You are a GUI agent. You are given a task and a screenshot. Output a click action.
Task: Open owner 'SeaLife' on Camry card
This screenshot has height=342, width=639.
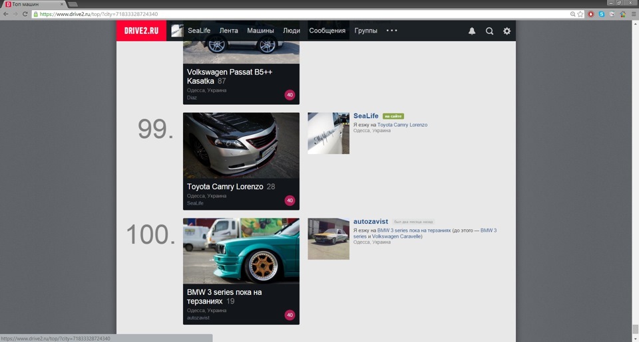[195, 203]
